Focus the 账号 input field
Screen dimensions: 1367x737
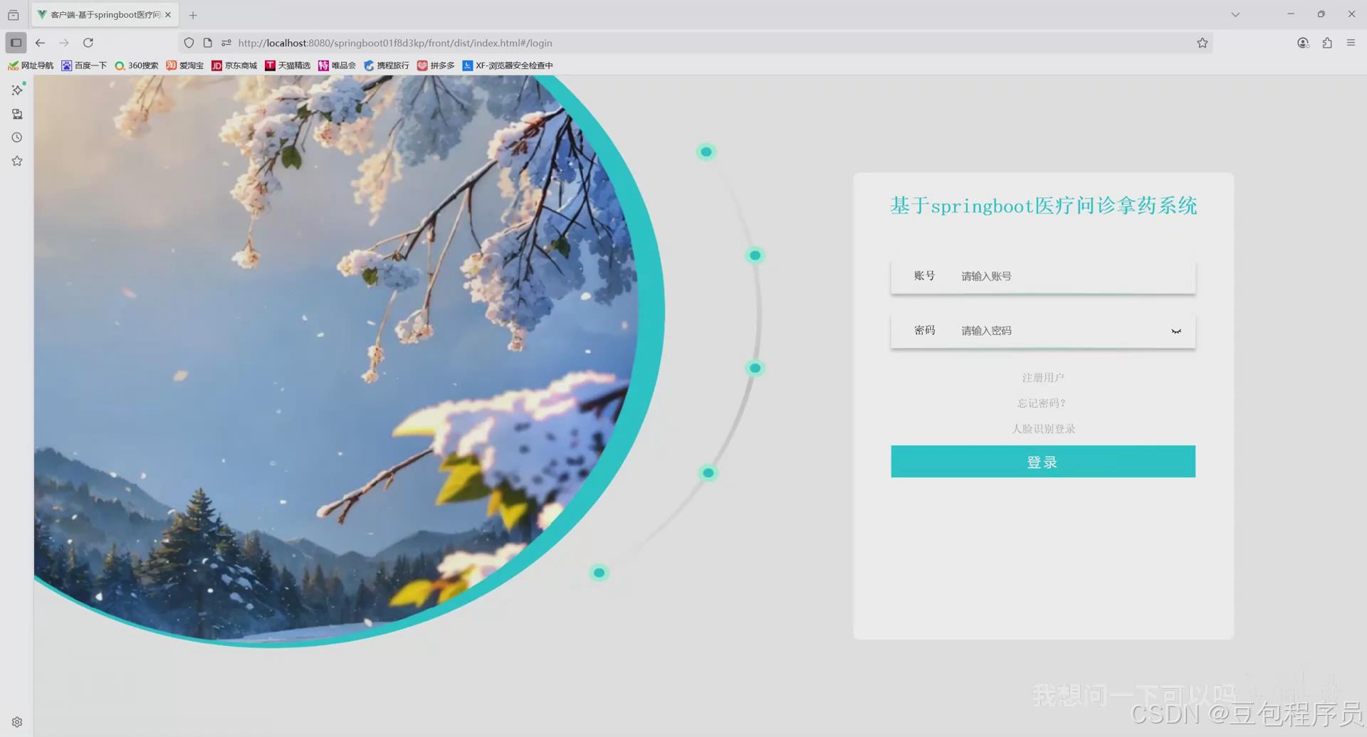(x=1043, y=276)
